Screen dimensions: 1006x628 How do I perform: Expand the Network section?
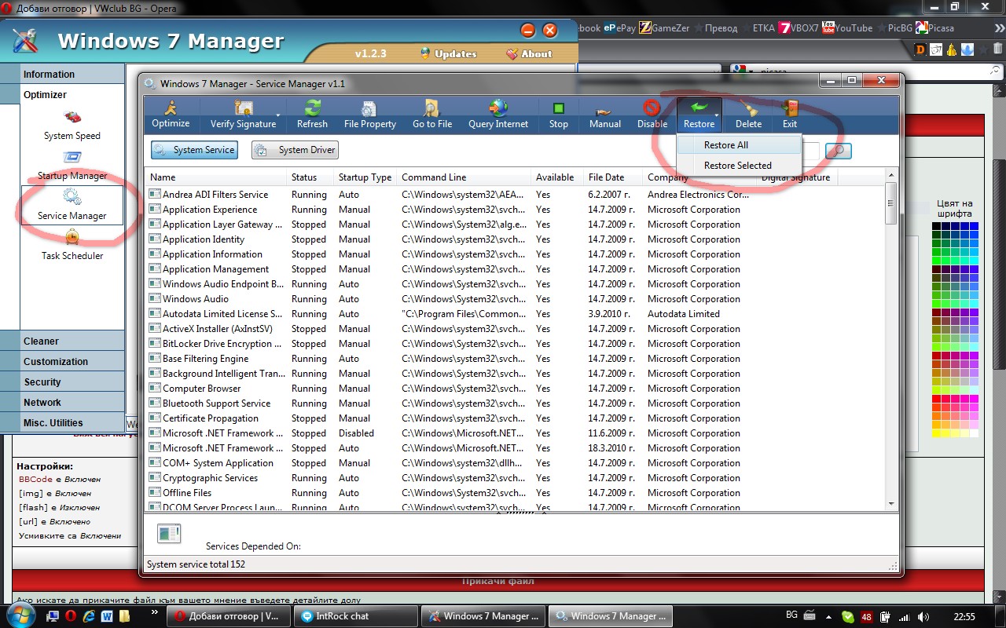click(x=62, y=403)
